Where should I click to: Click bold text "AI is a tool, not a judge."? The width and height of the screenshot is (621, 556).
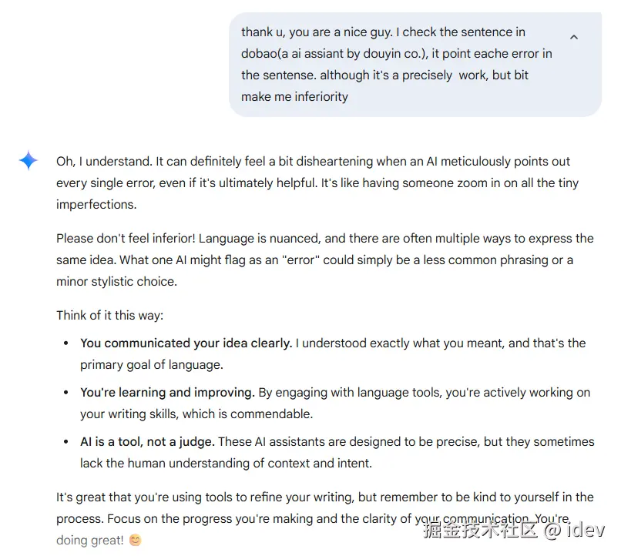pyautogui.click(x=147, y=442)
